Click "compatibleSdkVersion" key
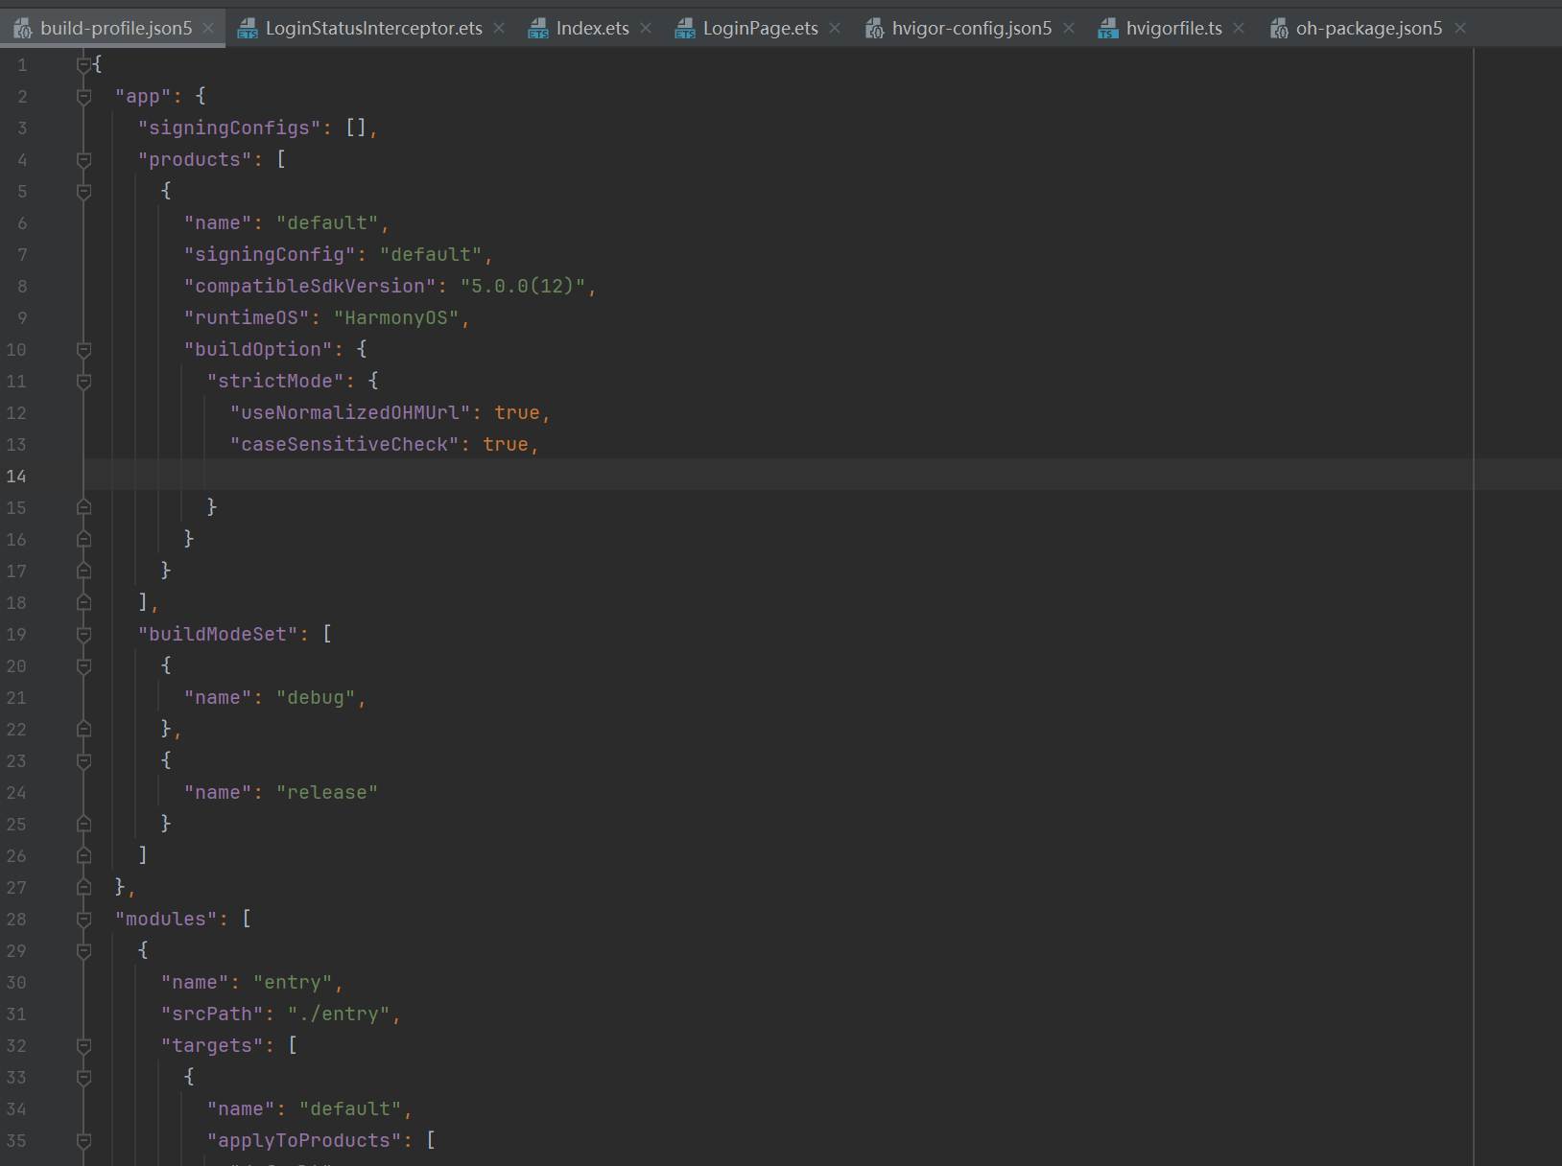This screenshot has width=1562, height=1166. tap(310, 287)
